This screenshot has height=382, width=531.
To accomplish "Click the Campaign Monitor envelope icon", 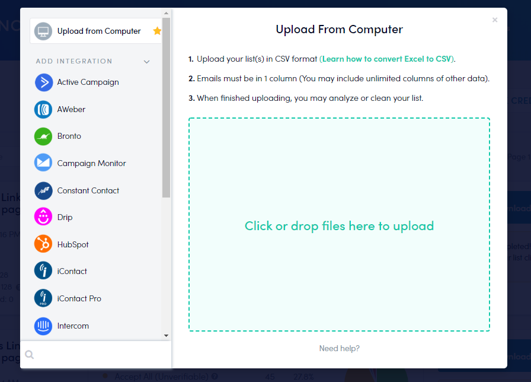I will click(44, 163).
